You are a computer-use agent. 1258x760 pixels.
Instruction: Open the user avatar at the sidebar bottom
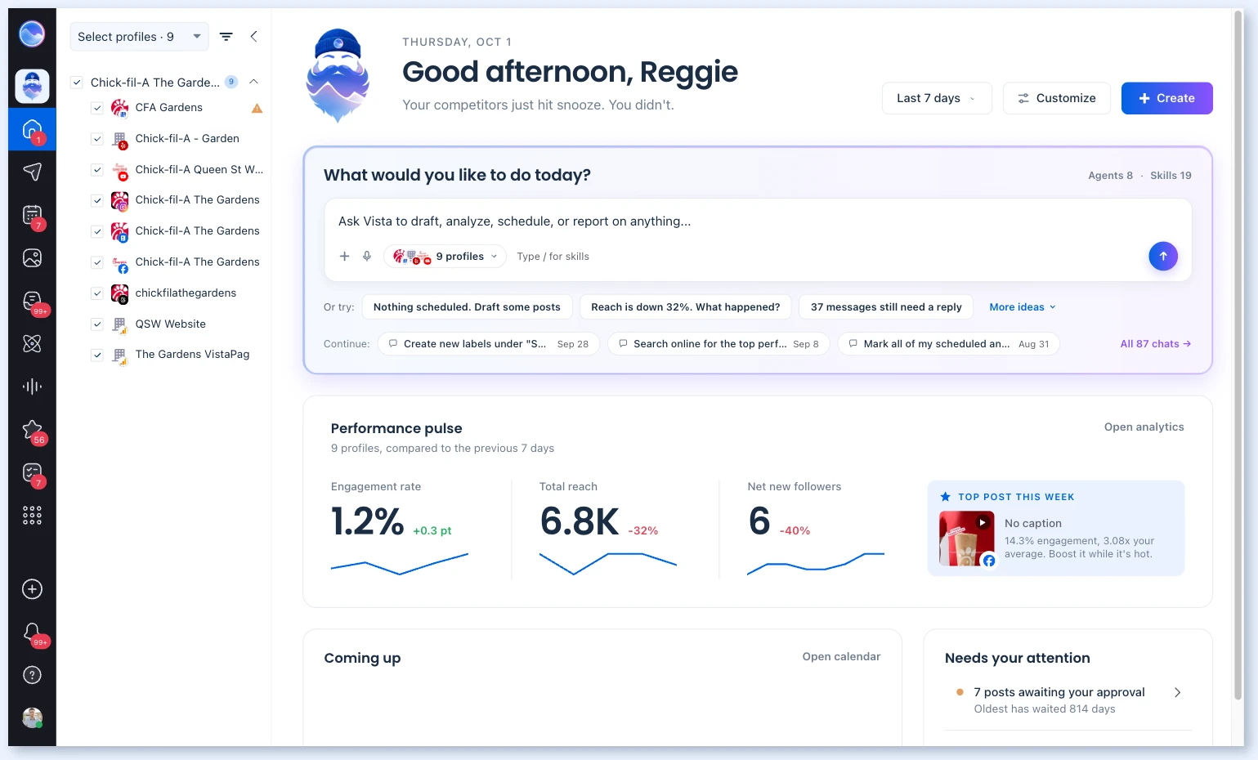[32, 718]
